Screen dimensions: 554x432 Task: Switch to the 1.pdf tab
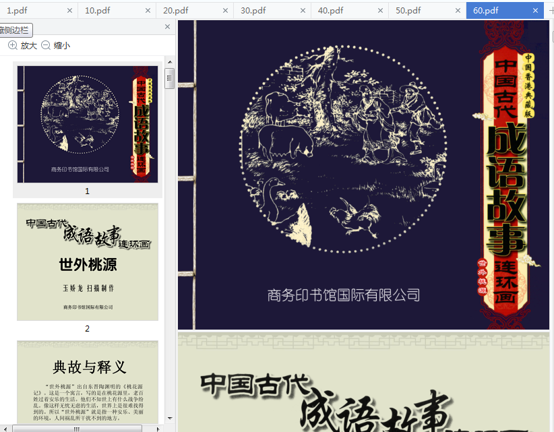[38, 11]
